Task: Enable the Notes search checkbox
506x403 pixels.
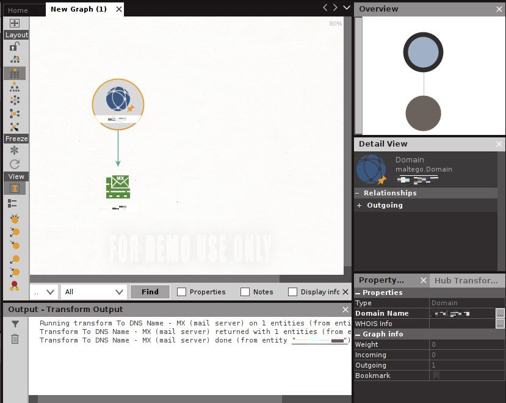Action: [245, 292]
